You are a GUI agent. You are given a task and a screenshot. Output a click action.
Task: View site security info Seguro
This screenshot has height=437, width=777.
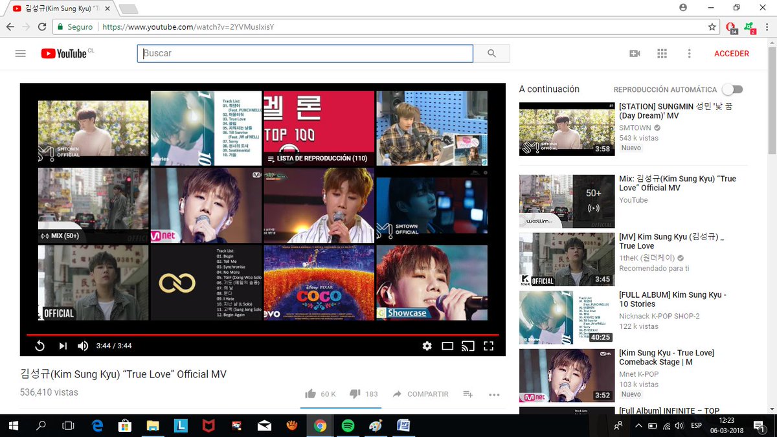point(75,27)
